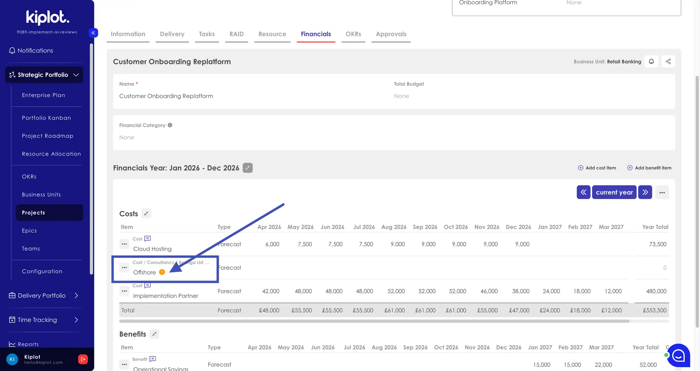Viewport: 700px width, 371px height.
Task: Collapse the Benefits section
Action: pyautogui.click(x=154, y=334)
